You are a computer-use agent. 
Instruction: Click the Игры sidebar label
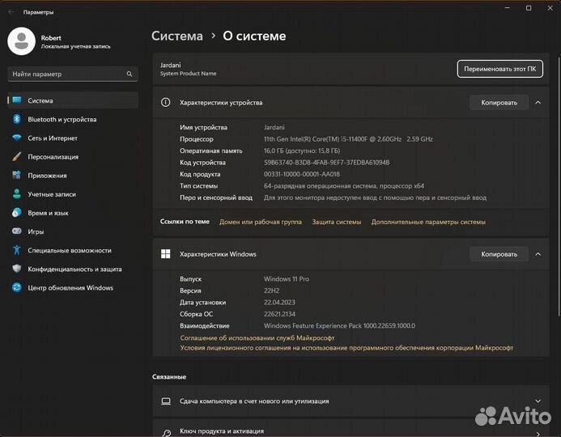[36, 231]
